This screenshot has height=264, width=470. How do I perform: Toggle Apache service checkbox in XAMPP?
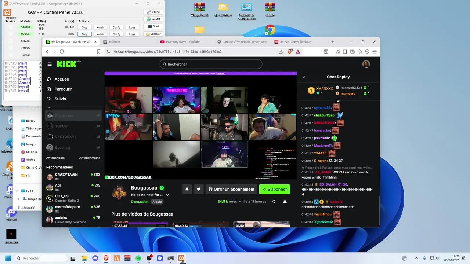(x=11, y=27)
